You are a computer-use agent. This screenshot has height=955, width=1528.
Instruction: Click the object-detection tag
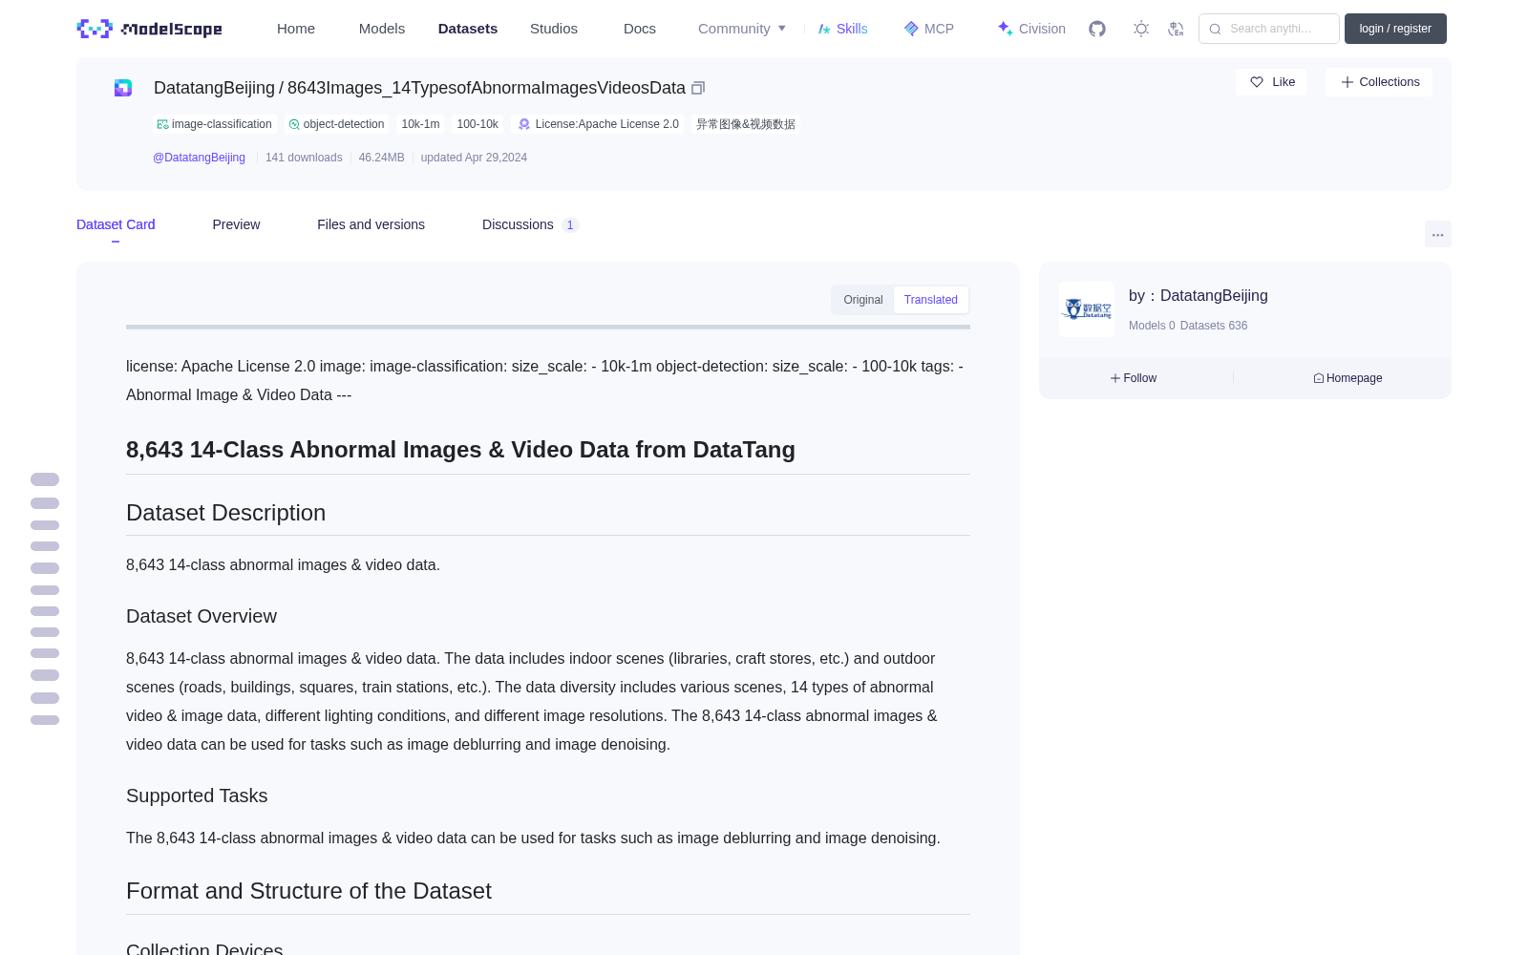point(337,124)
